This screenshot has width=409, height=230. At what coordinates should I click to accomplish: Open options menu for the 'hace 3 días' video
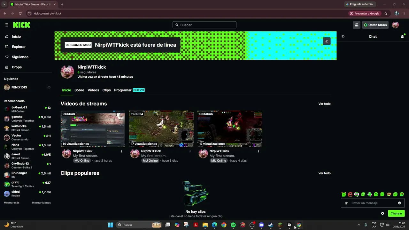[x=190, y=151]
